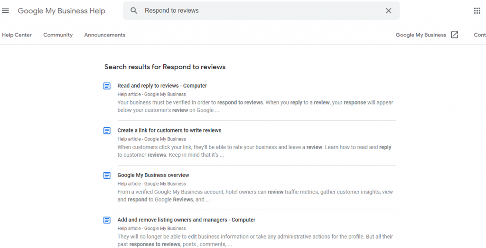Click the search magnifier icon
Screen dimensions: 486x248
[134, 11]
